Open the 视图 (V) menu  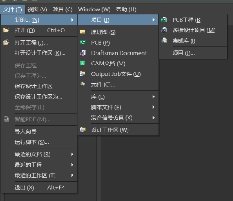pos(37,9)
